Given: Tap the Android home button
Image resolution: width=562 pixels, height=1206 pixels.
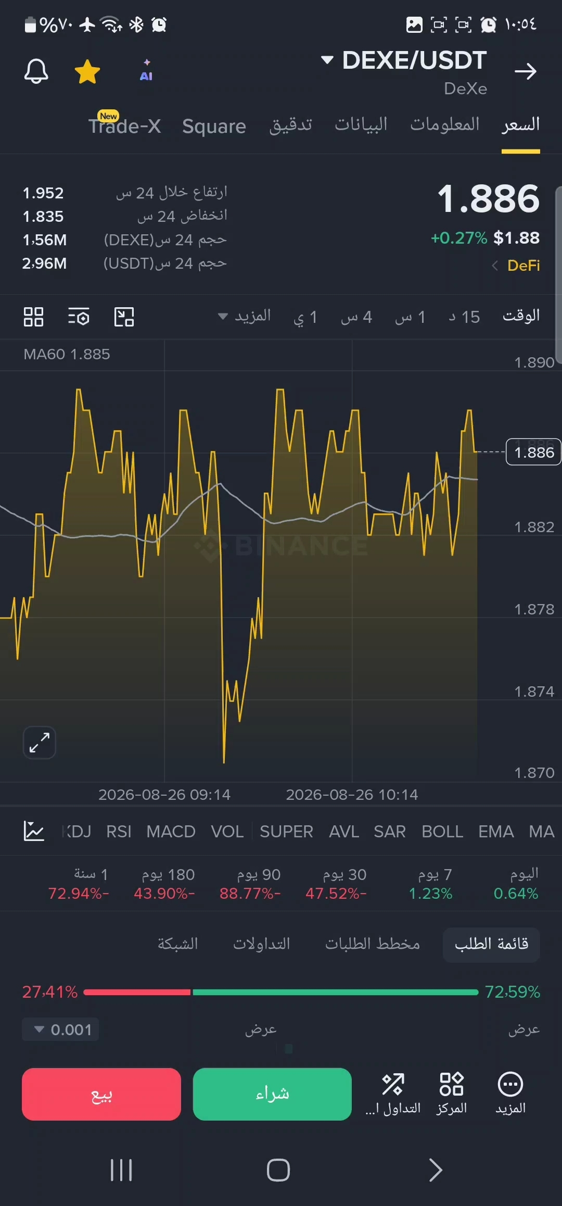Looking at the screenshot, I should tap(278, 1171).
